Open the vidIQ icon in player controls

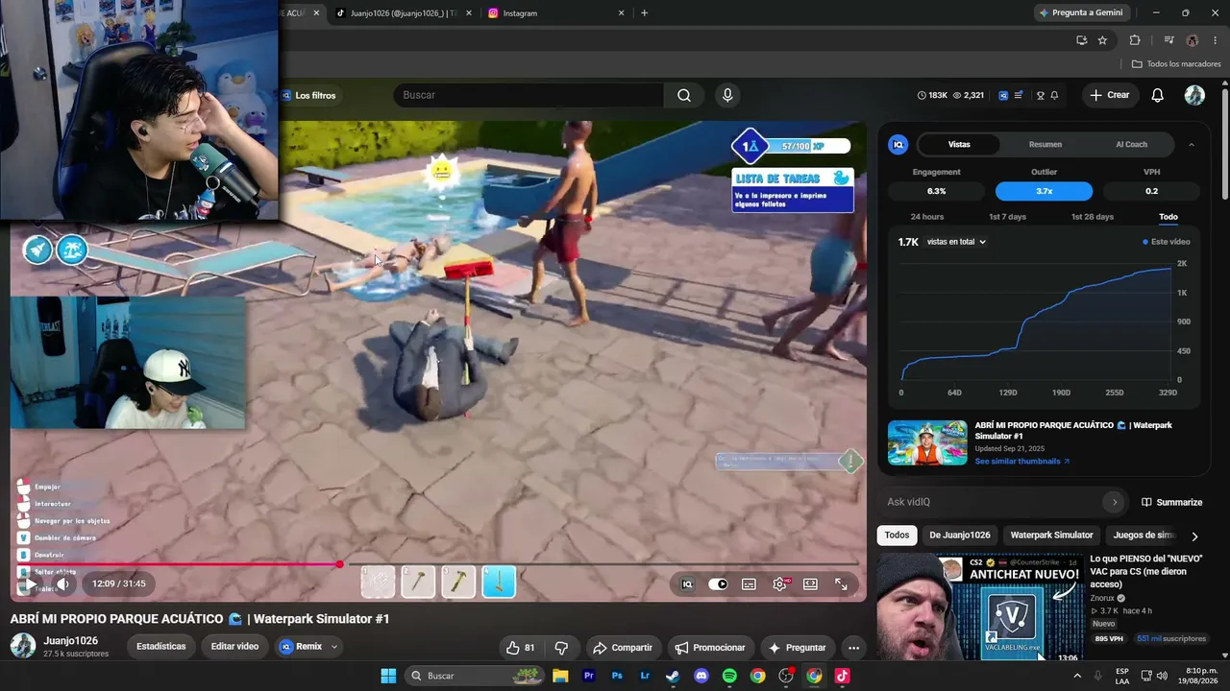[x=687, y=584]
